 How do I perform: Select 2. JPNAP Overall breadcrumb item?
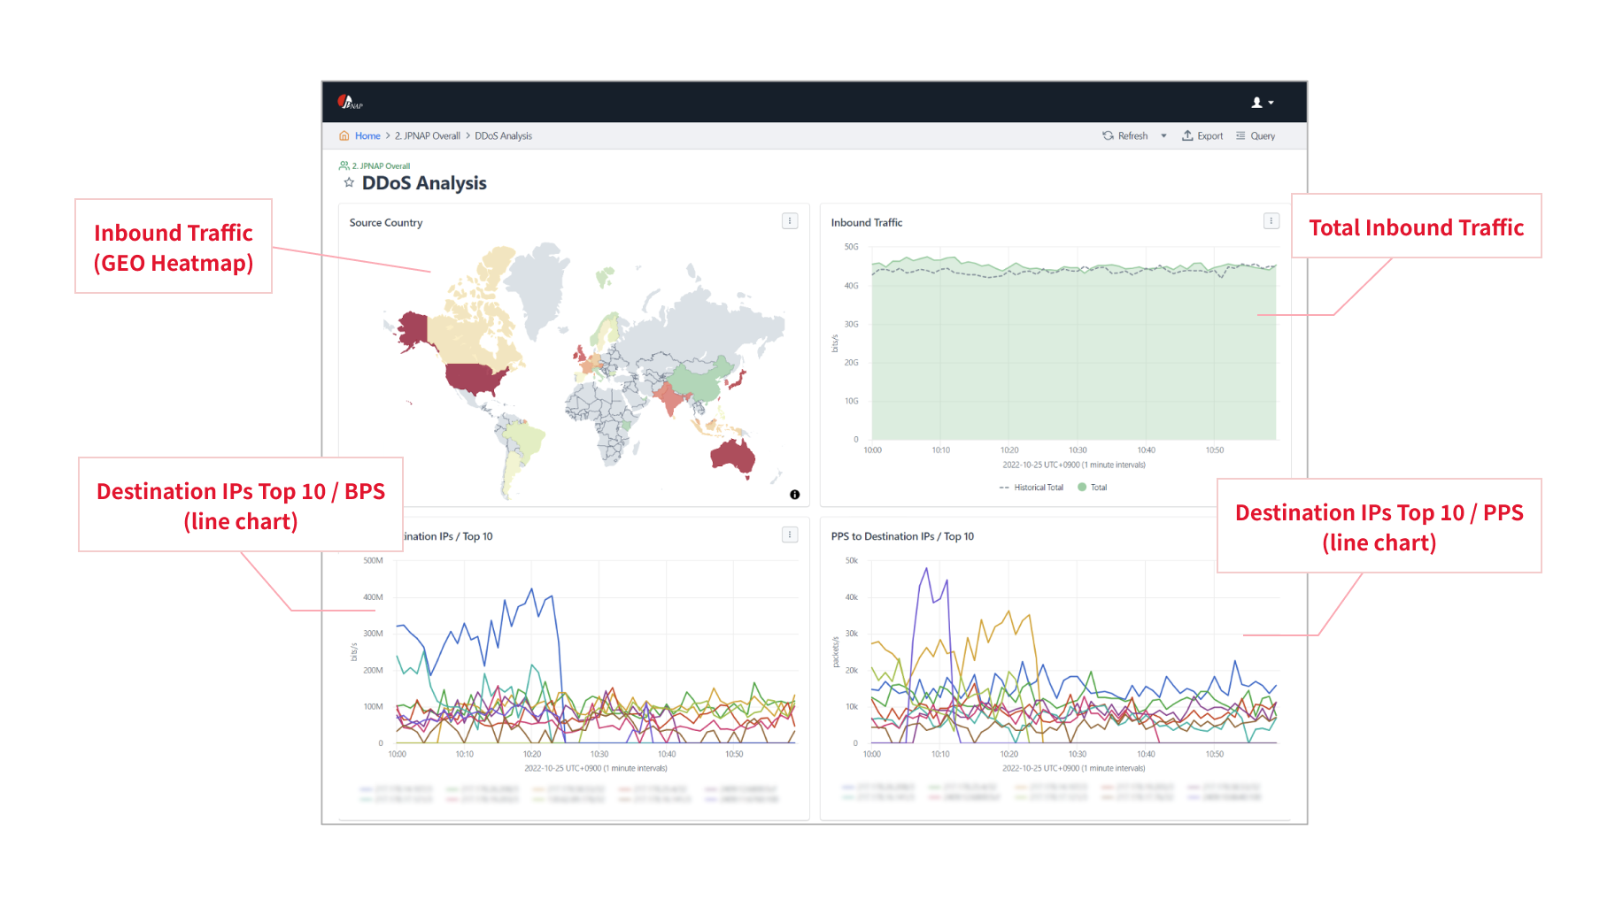click(x=428, y=135)
